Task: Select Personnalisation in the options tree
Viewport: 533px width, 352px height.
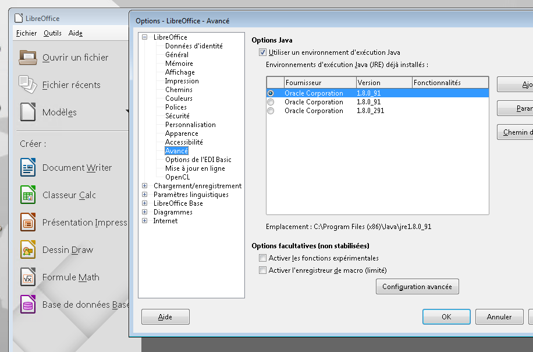Action: [190, 125]
